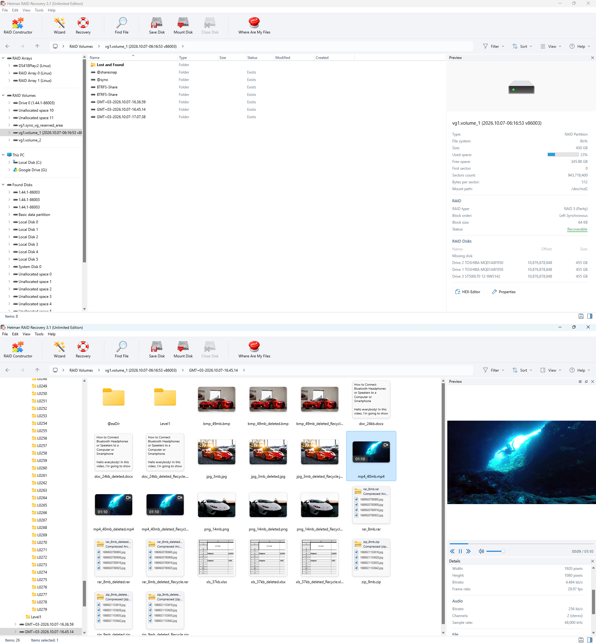
Task: Toggle preview pane icon in lower status bar
Action: click(x=590, y=640)
